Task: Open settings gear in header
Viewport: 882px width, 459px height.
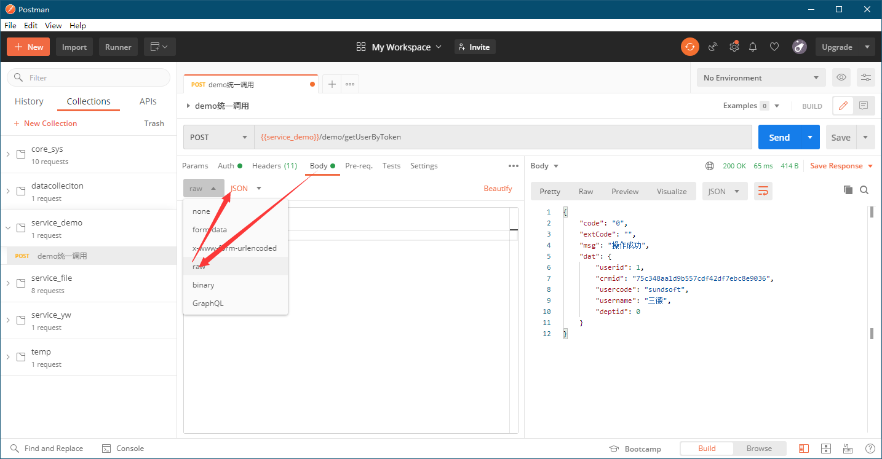Action: 734,47
